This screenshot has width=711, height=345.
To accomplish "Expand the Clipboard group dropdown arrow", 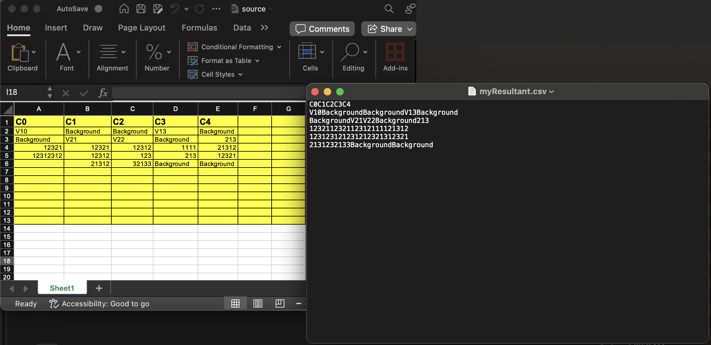I will [x=34, y=52].
